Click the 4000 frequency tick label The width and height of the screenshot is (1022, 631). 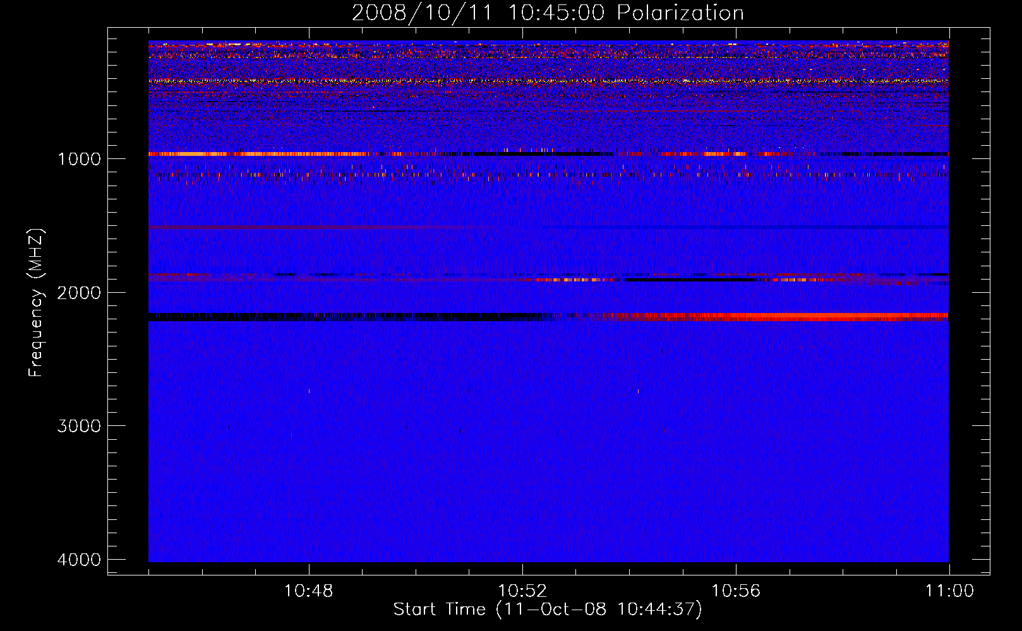[x=79, y=560]
